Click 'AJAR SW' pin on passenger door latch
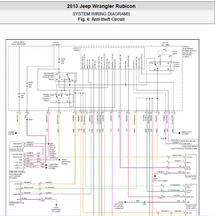The width and height of the screenshot is (215, 216). point(16,194)
